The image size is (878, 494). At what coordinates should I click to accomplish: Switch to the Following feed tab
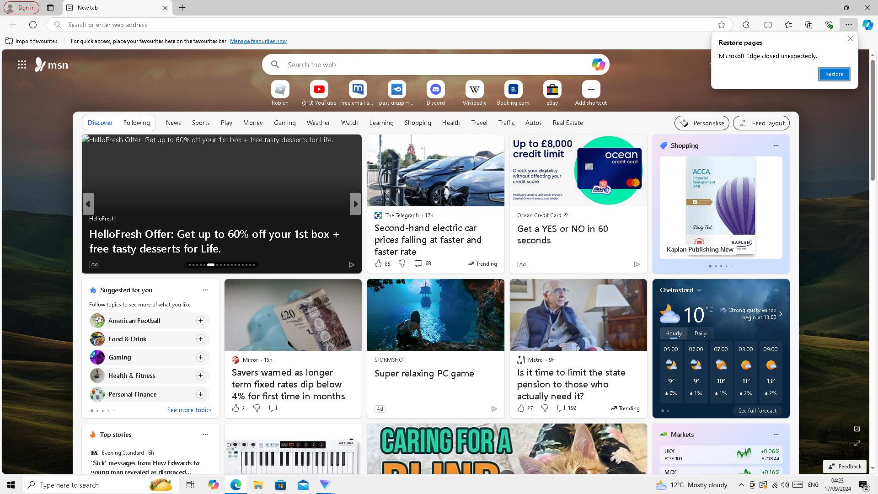click(x=136, y=123)
